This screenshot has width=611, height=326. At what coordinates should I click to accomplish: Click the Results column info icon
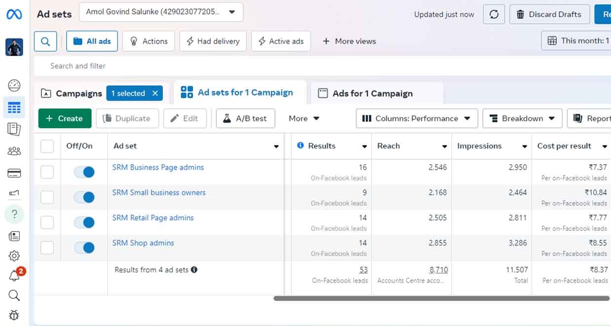point(301,145)
